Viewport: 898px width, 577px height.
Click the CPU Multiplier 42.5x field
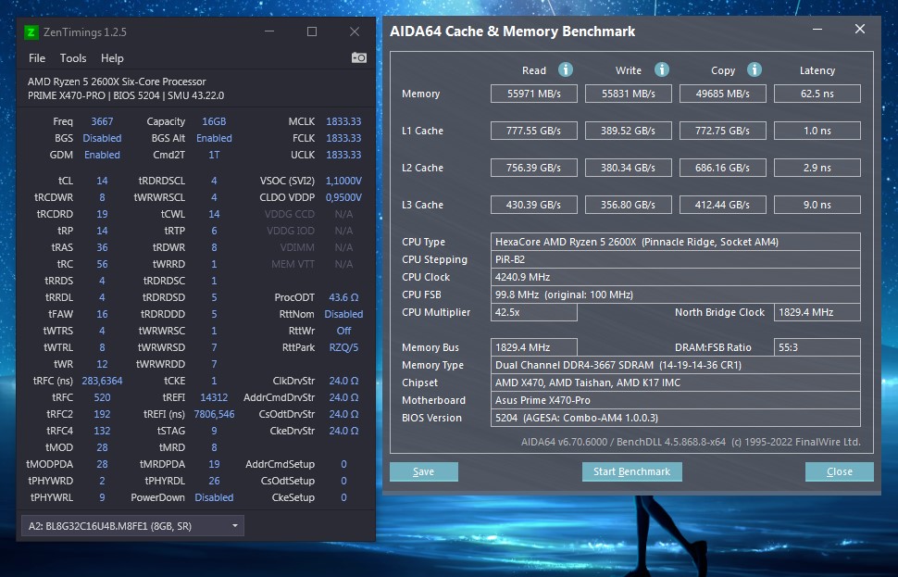pyautogui.click(x=534, y=312)
